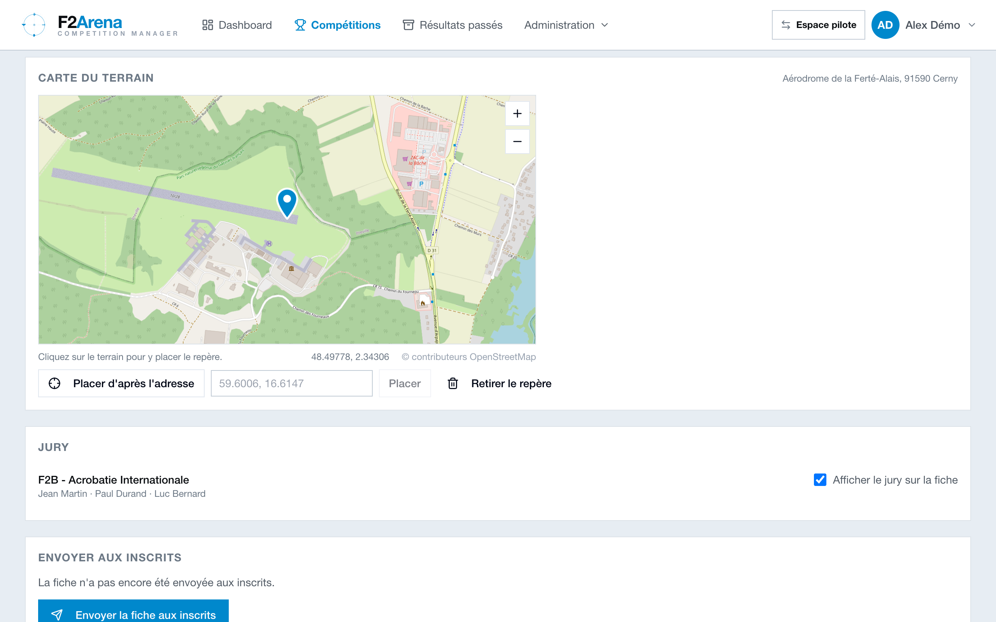
Task: Click the fire station marker on the map
Action: (x=423, y=303)
